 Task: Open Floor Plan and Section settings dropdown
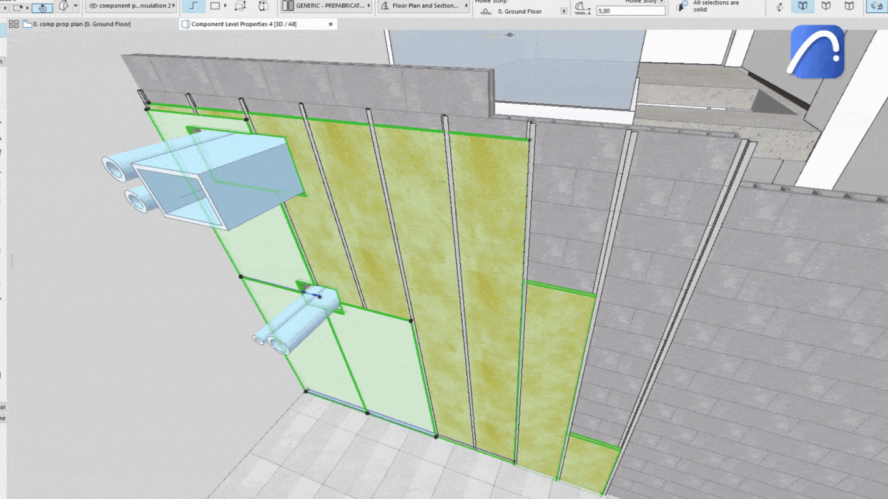423,6
